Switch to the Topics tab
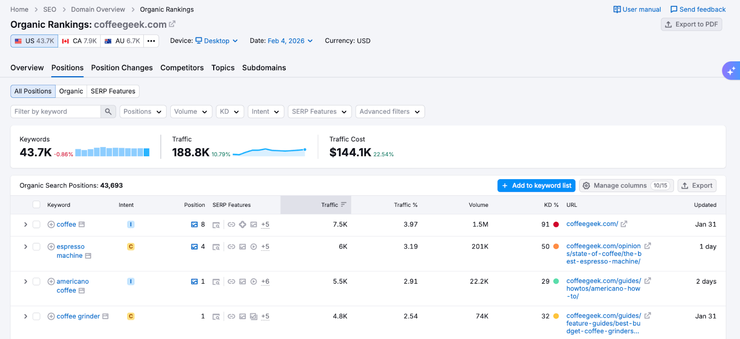The height and width of the screenshot is (339, 740). 223,68
